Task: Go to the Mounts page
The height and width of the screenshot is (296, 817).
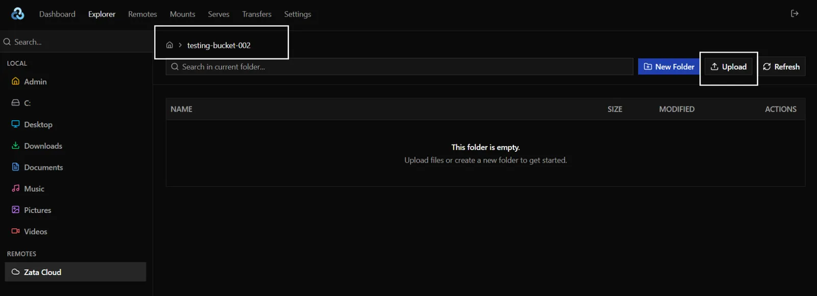Action: (182, 14)
